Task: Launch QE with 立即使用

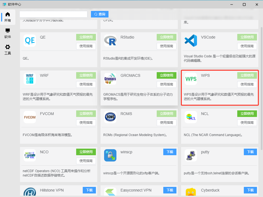Action: pos(86,37)
